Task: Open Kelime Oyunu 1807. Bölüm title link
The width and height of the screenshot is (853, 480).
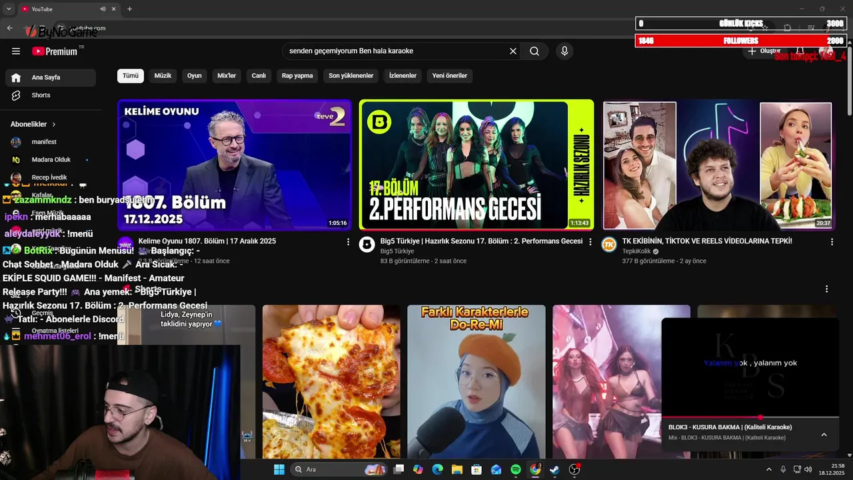Action: point(207,241)
